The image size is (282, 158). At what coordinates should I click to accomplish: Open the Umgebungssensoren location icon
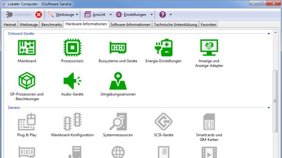point(118,81)
